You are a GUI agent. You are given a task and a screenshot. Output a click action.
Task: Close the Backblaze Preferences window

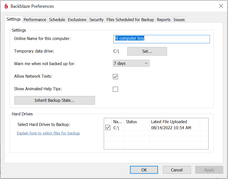point(221,6)
